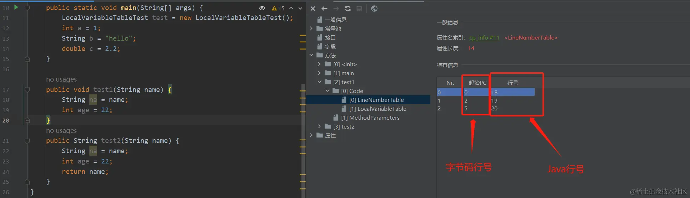Click the 常量池 folder icon
This screenshot has height=198, width=690.
320,28
